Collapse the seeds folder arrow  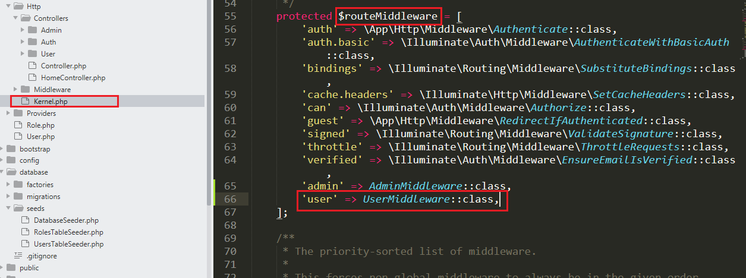pyautogui.click(x=8, y=208)
